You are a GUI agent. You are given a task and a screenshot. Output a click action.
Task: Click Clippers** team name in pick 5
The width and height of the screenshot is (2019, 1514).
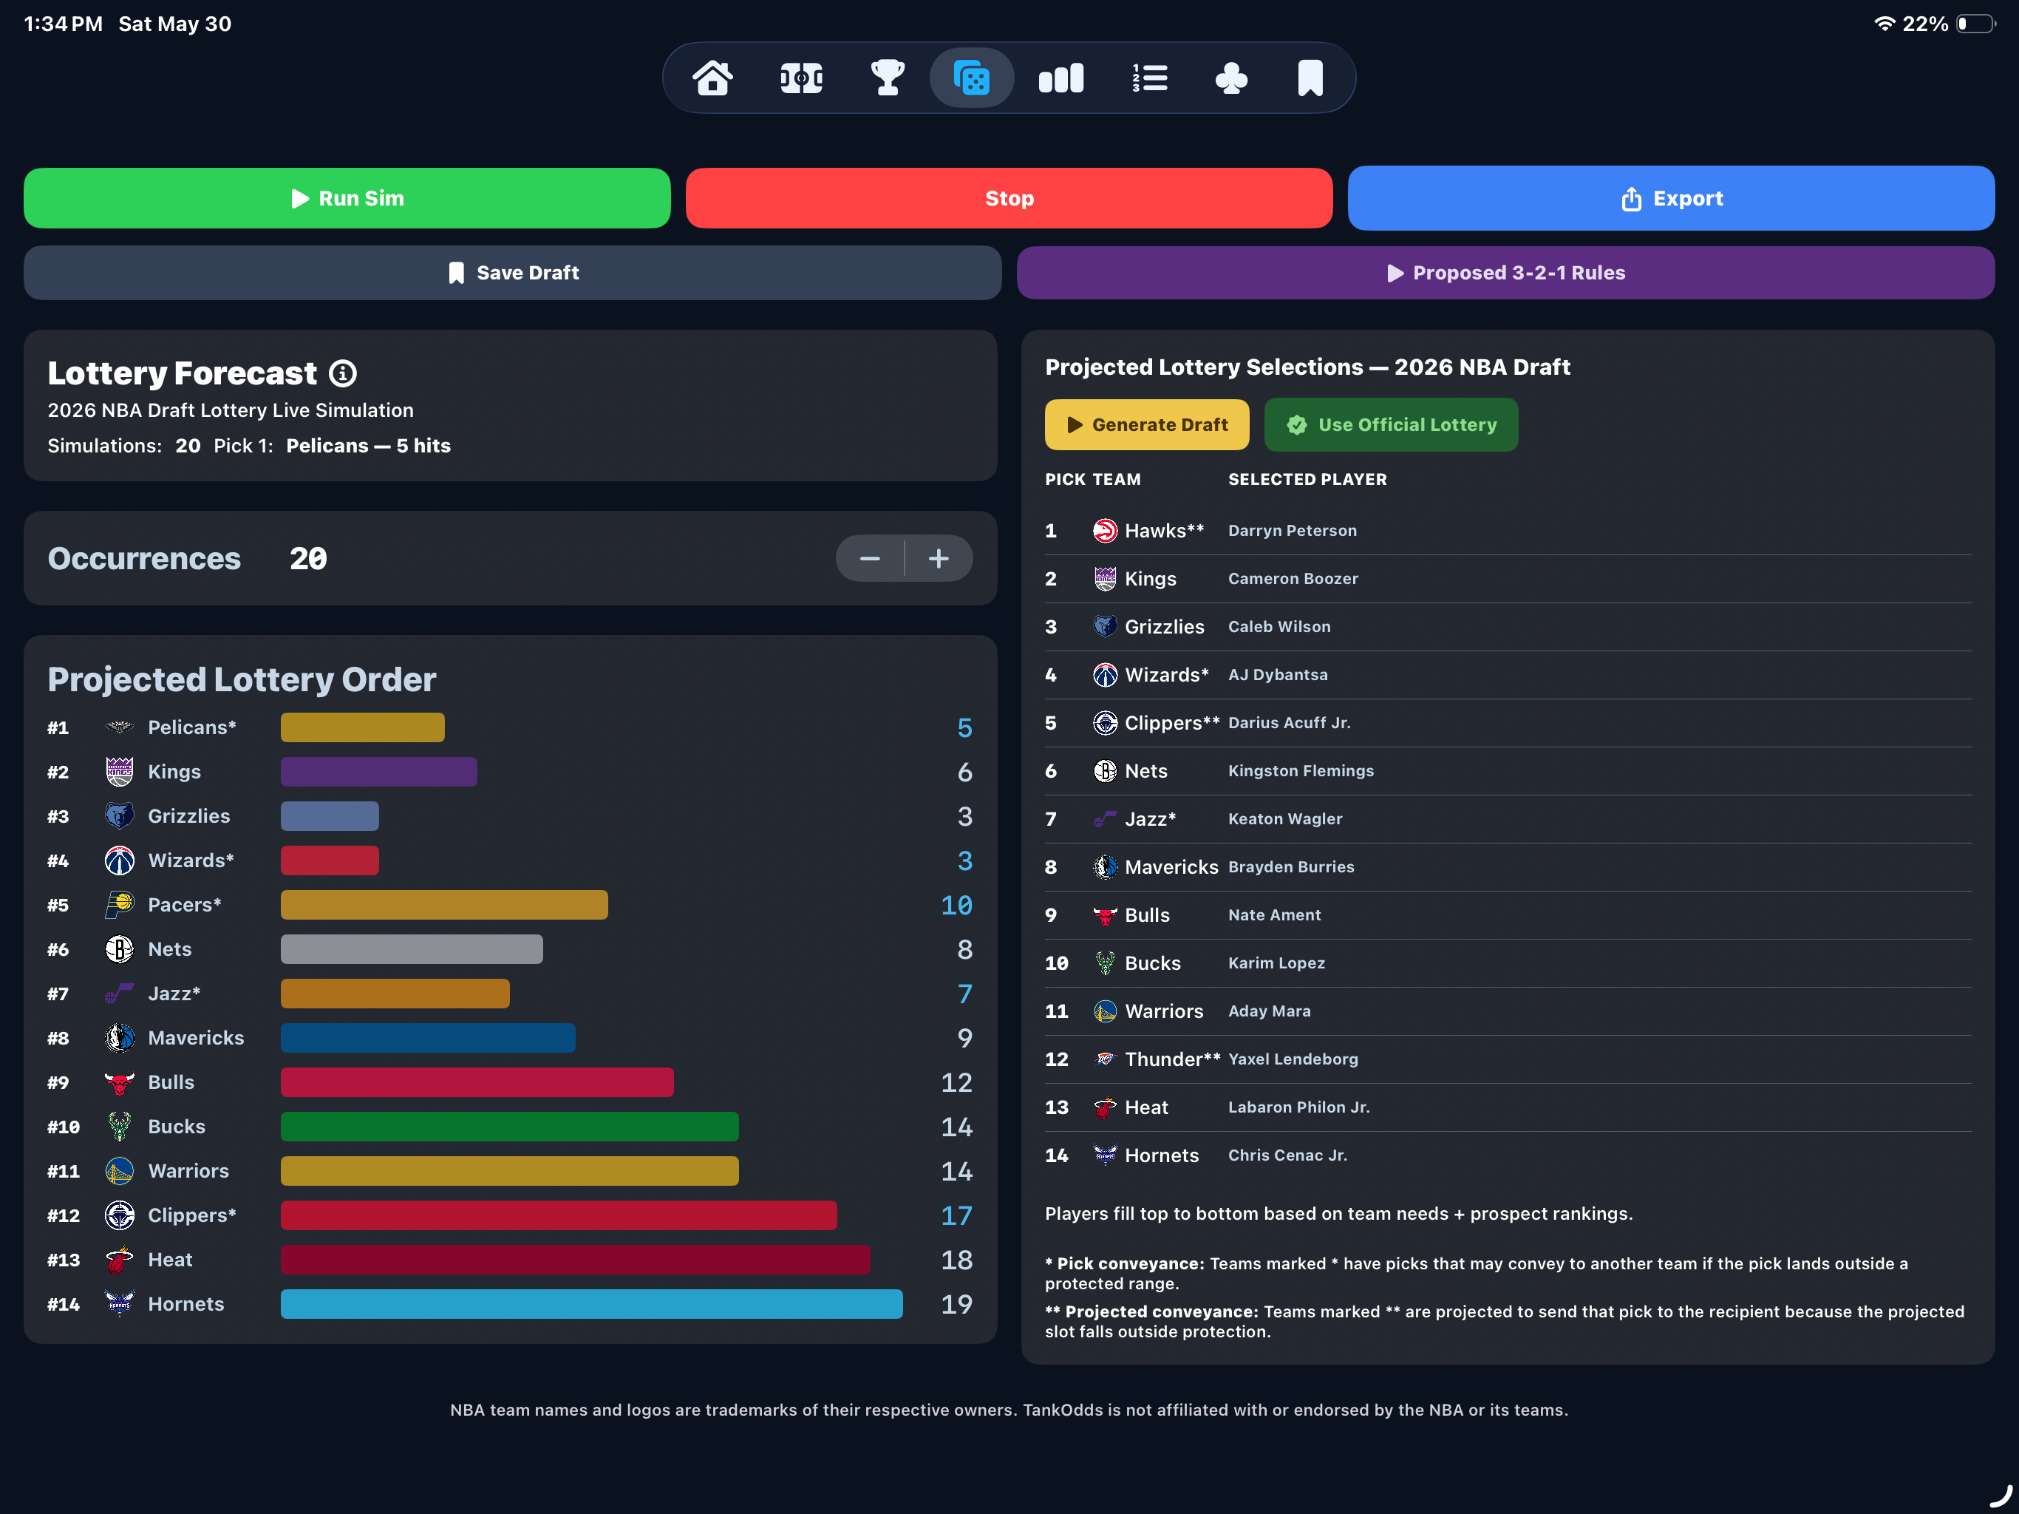tap(1172, 722)
